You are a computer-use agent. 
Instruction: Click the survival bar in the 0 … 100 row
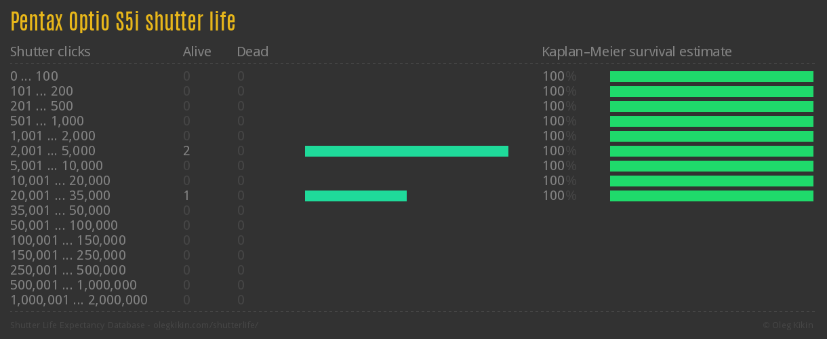point(711,77)
